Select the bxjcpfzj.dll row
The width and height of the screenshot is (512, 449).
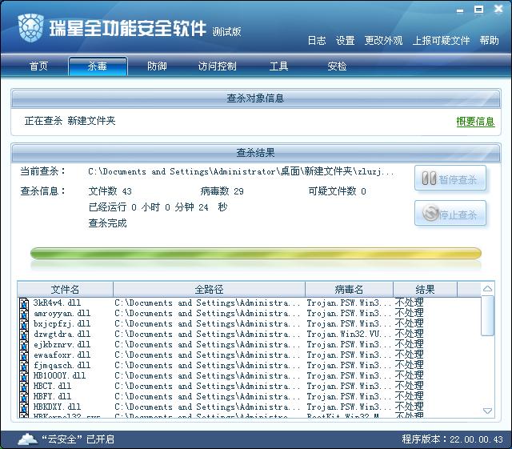pos(250,324)
